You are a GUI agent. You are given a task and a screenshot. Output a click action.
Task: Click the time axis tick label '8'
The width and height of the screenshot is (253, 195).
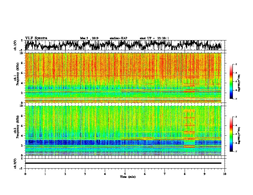point(185,174)
